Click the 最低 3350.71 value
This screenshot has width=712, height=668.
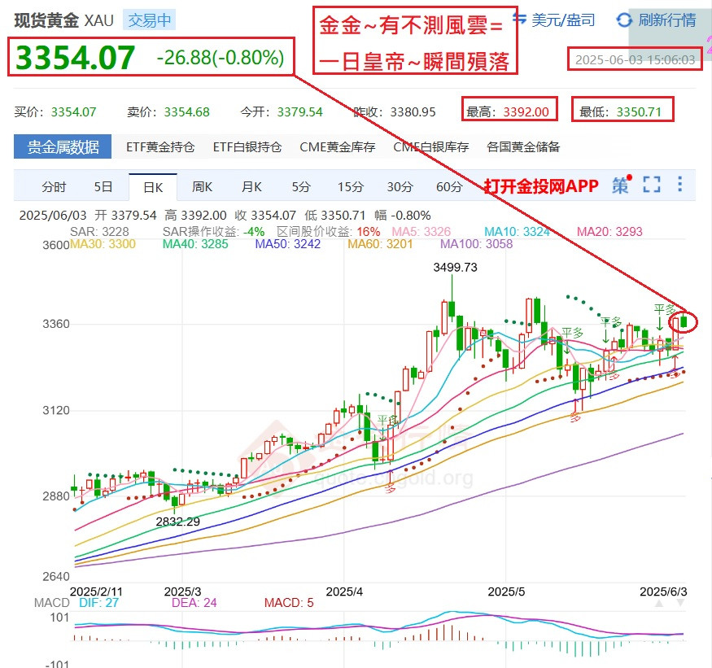[x=639, y=111]
